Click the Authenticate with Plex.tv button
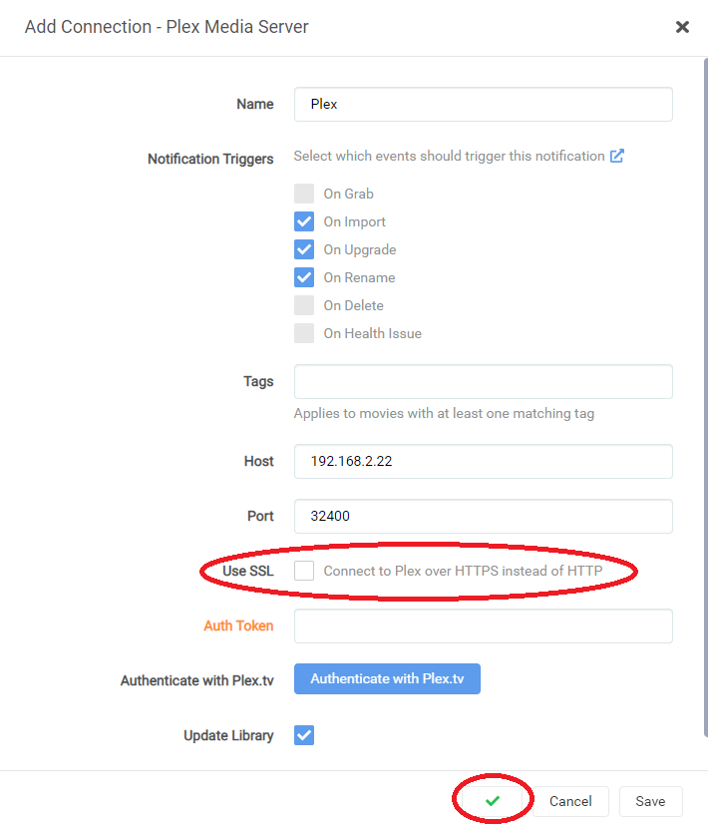The width and height of the screenshot is (708, 828). pos(387,678)
